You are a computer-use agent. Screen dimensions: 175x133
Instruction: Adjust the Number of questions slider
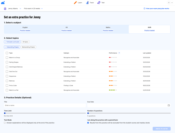88,113
